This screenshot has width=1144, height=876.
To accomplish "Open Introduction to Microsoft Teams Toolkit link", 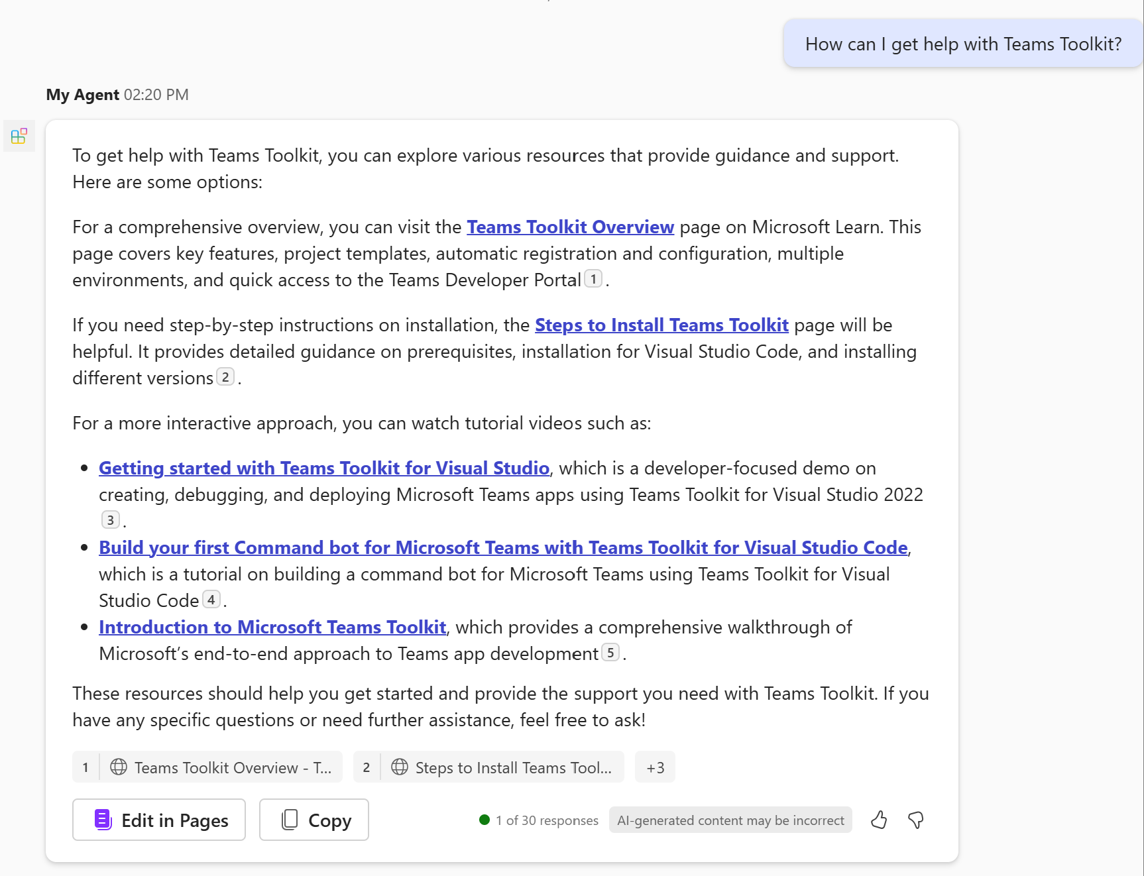I will (272, 628).
